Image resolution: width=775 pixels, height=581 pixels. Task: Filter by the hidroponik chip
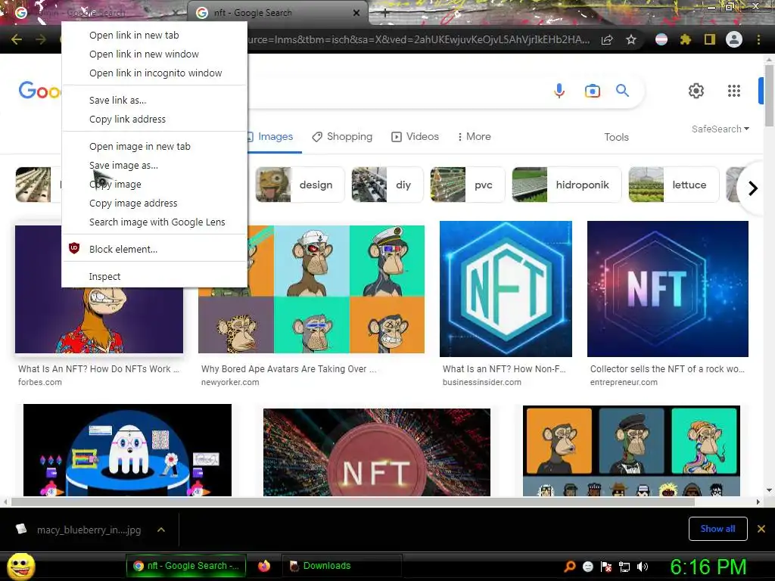pyautogui.click(x=566, y=185)
